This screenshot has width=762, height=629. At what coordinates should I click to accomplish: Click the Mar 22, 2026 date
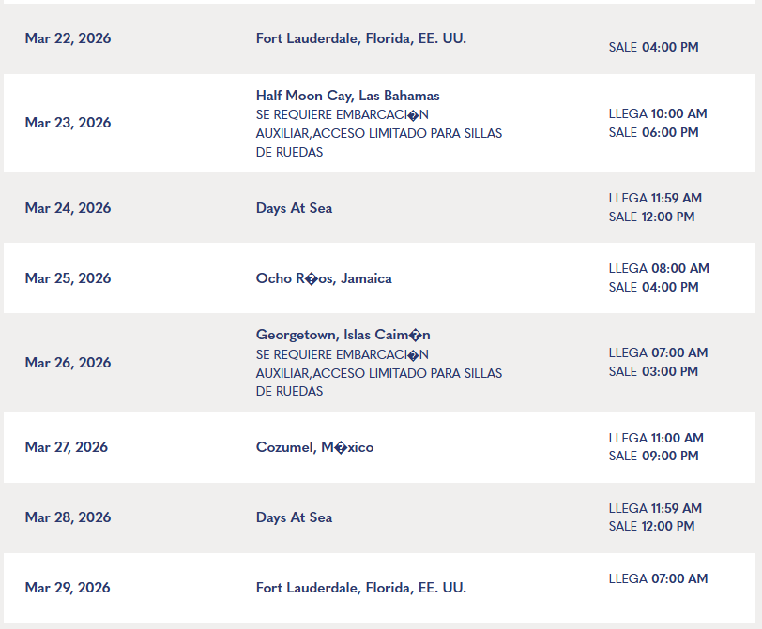(x=68, y=38)
